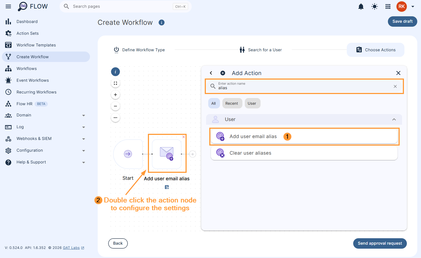Click the Action Sets gear icon
This screenshot has width=421, height=258.
[8, 33]
